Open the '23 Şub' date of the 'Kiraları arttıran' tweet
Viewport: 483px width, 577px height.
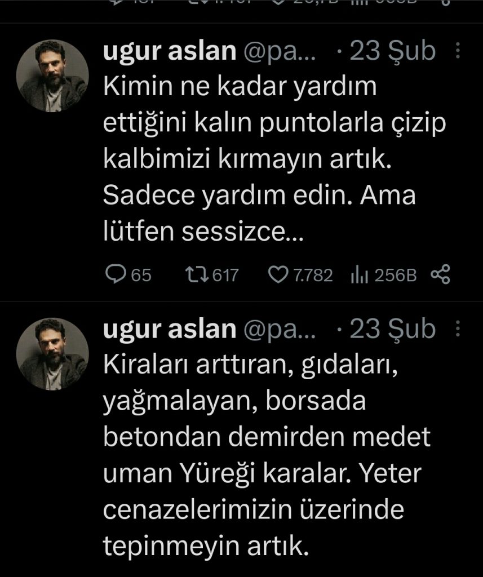coord(393,330)
